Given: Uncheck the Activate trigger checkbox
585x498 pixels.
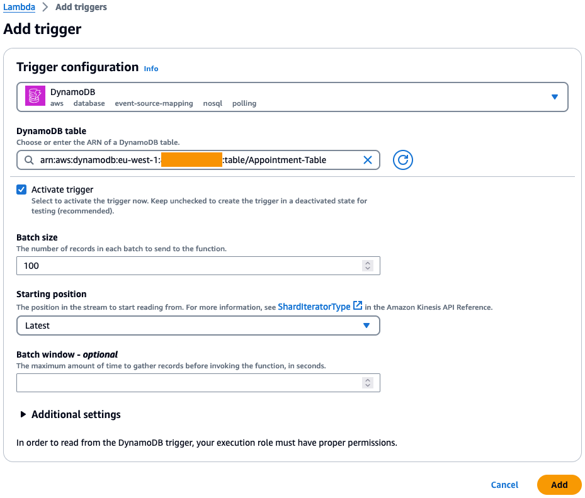Looking at the screenshot, I should coord(21,189).
